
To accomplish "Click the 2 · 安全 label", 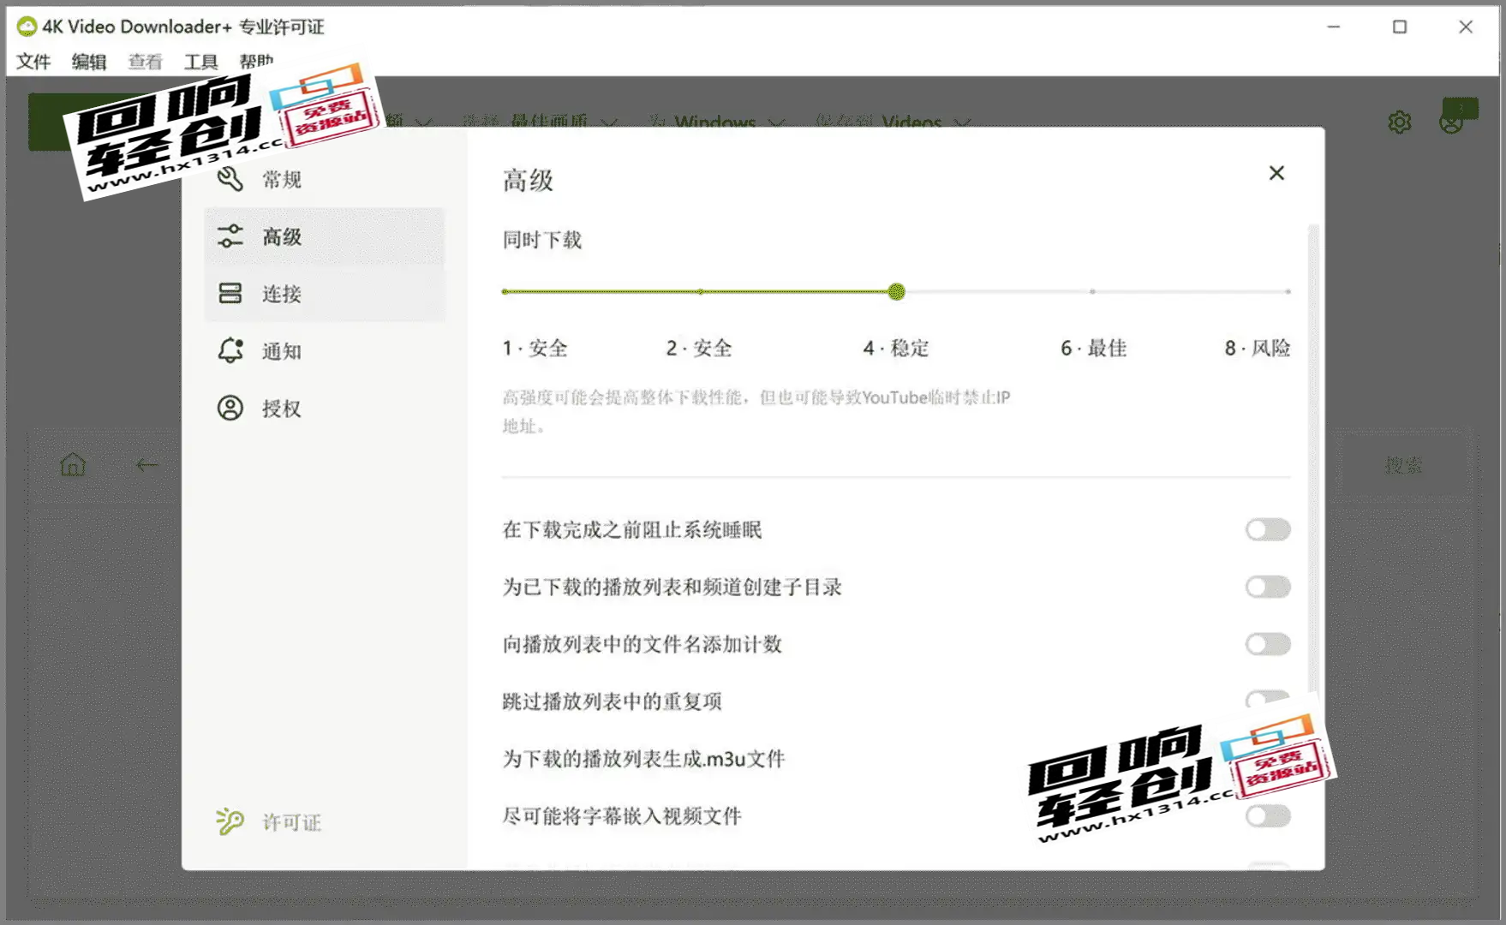I will (x=699, y=349).
